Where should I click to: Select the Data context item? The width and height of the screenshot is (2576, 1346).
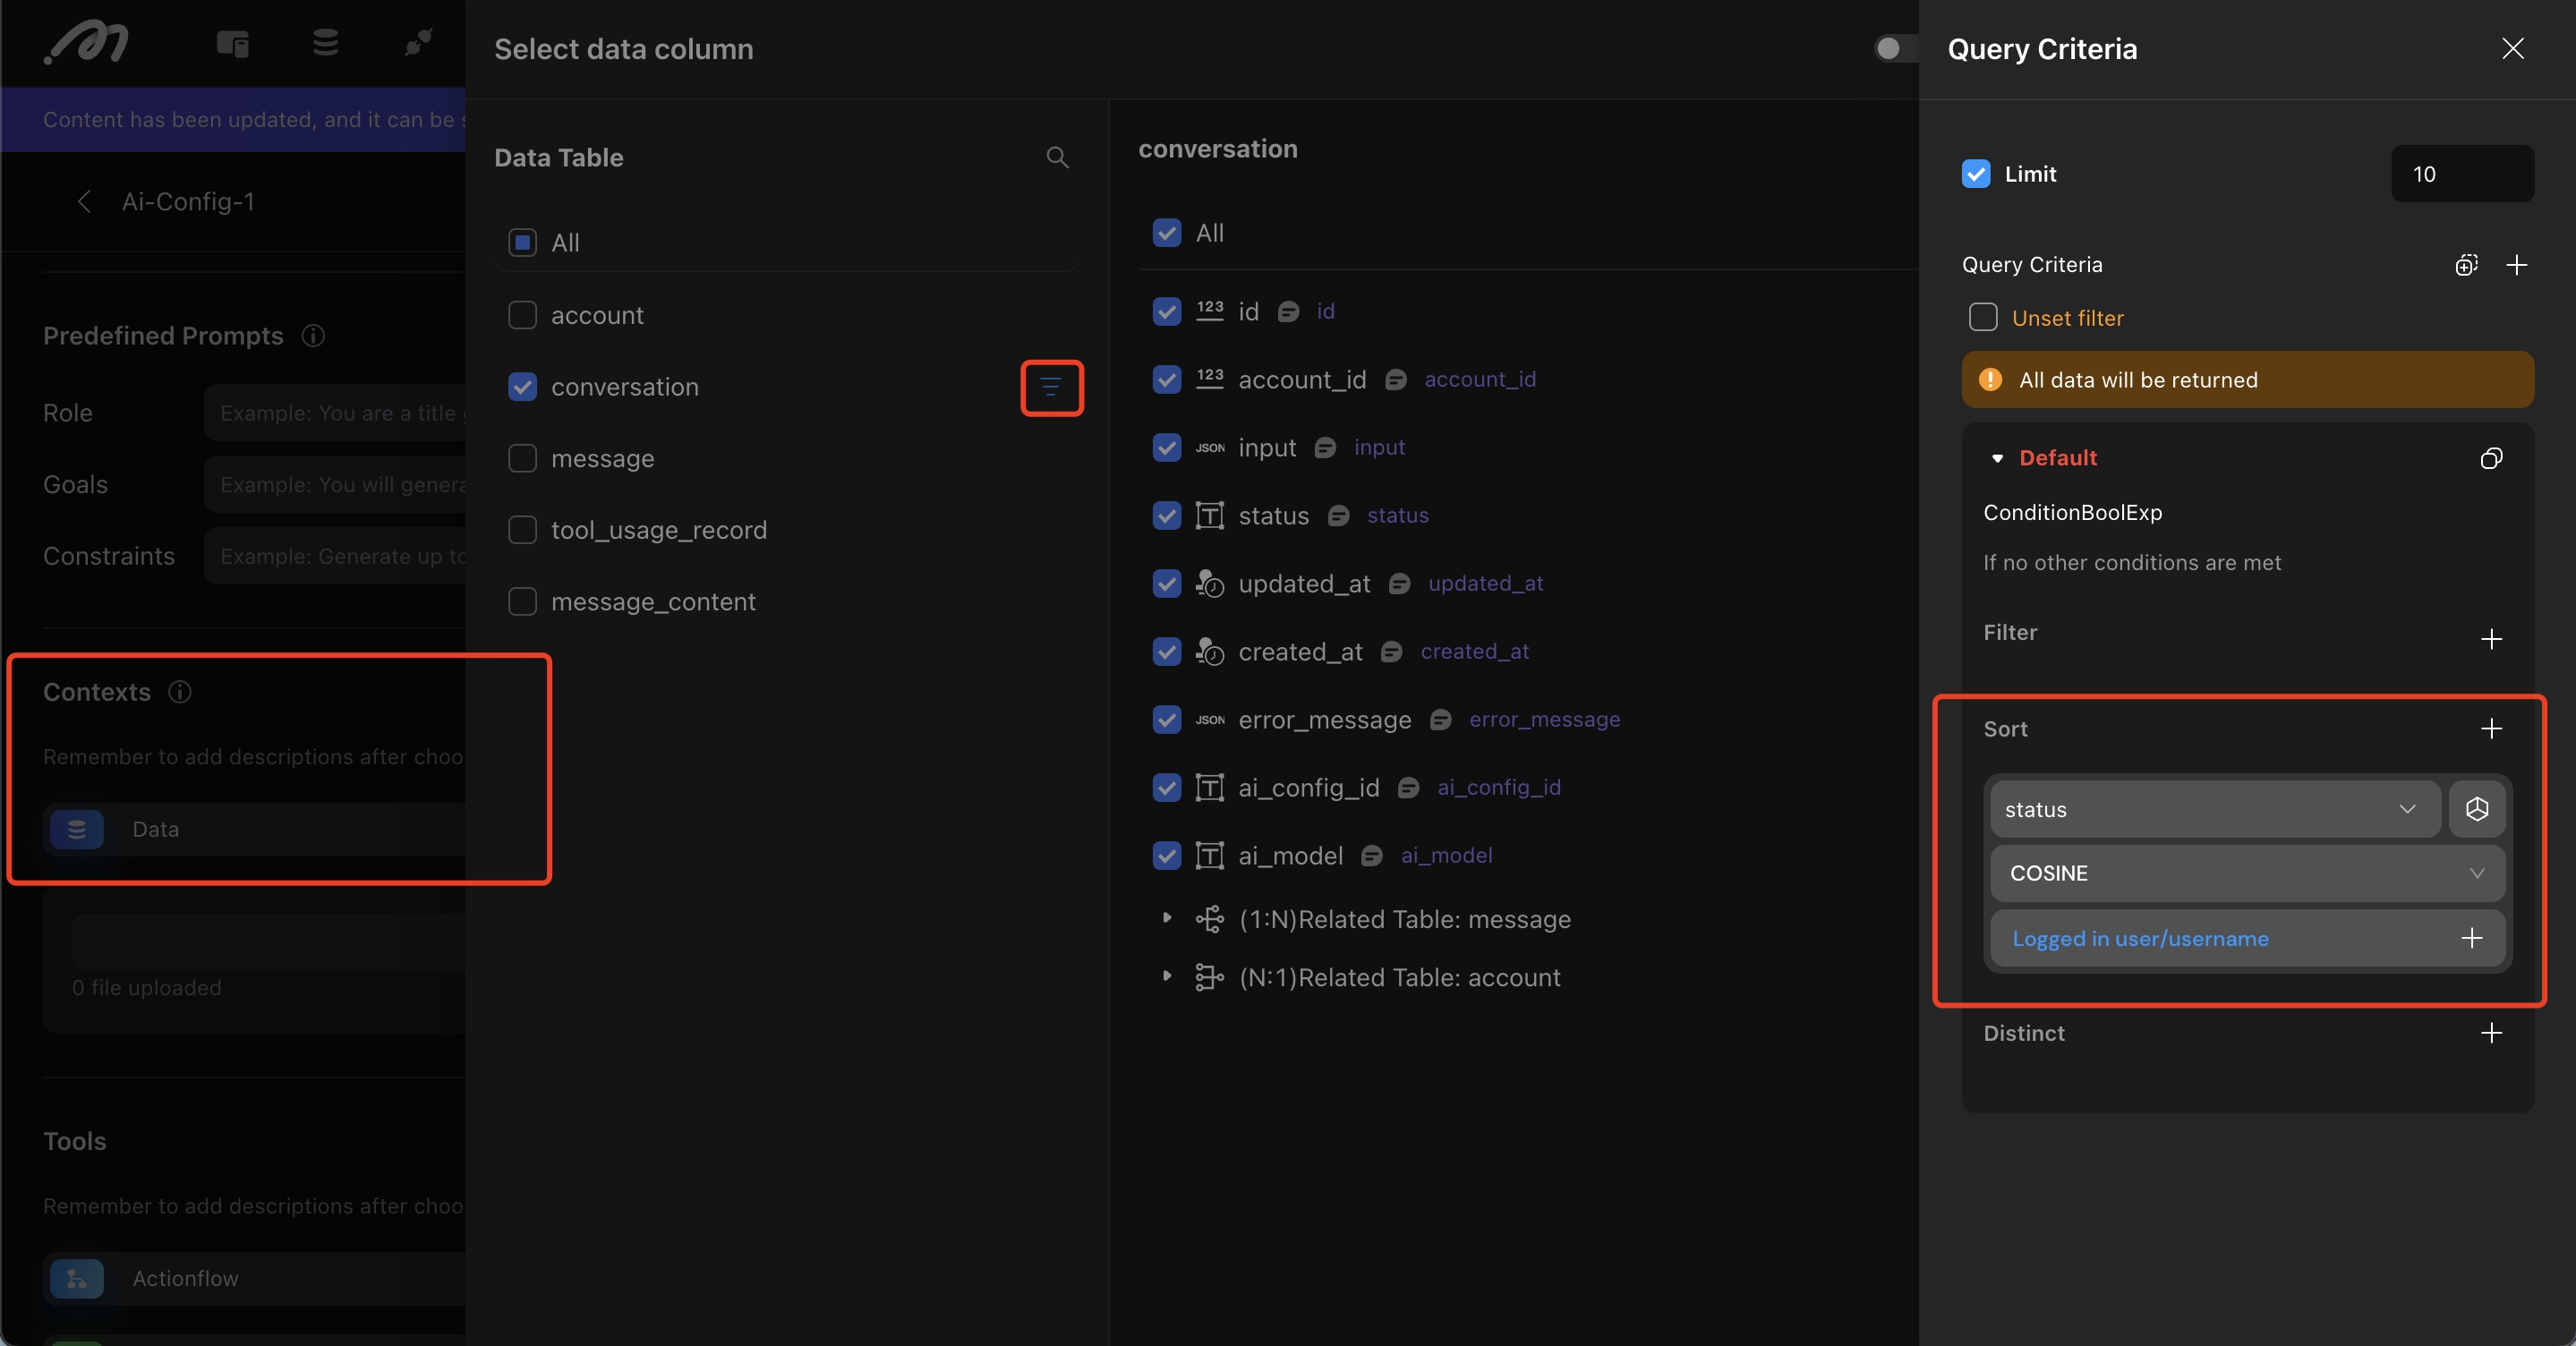(256, 828)
